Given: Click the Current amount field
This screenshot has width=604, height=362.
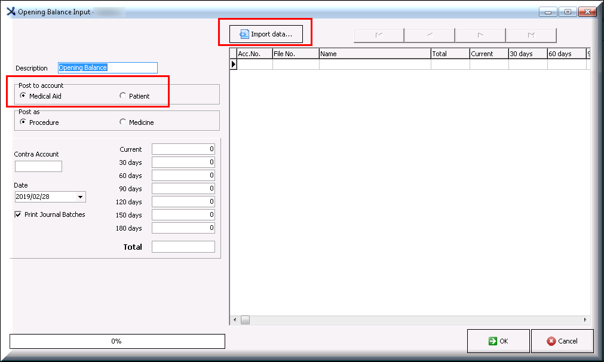Looking at the screenshot, I should point(183,149).
